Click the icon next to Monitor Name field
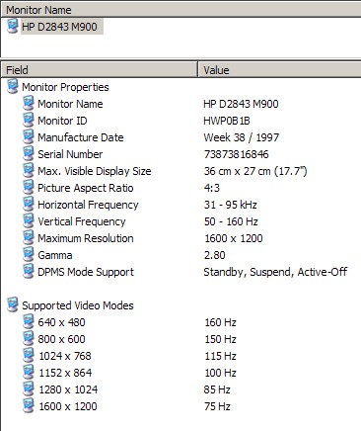The image size is (361, 431). 29,103
